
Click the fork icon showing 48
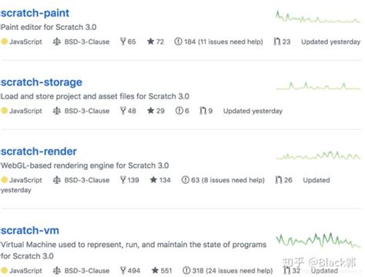coord(123,111)
